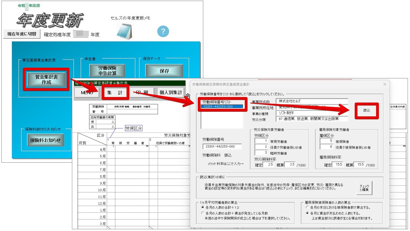Screen dimensions: 410x231
Task: Click the 読込 button
Action: 366,110
